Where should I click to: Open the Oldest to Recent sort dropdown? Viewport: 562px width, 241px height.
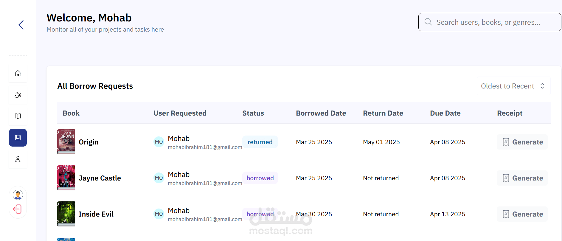point(514,86)
